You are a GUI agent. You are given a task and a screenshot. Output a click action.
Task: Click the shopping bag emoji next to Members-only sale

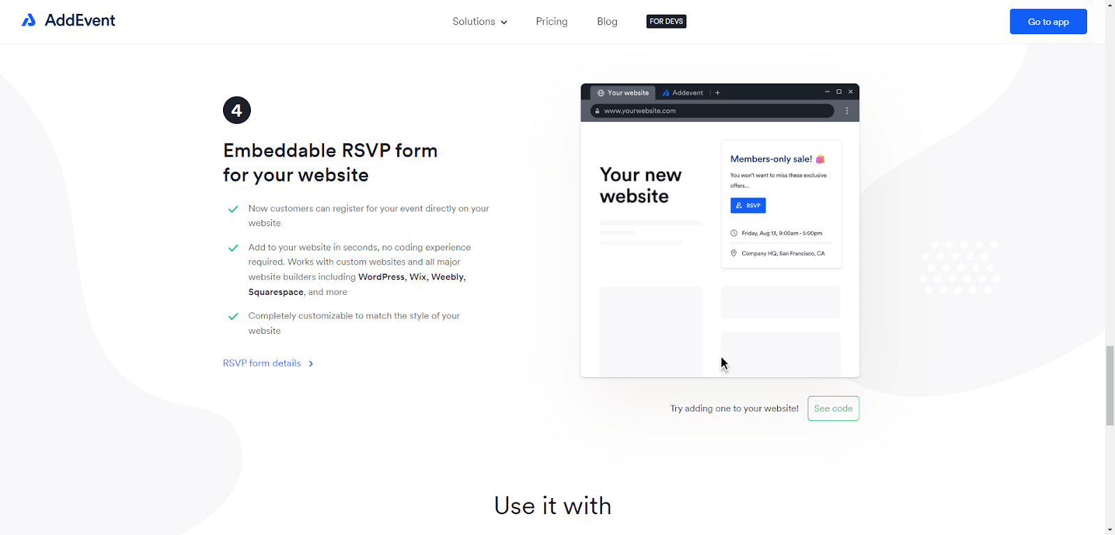click(820, 159)
